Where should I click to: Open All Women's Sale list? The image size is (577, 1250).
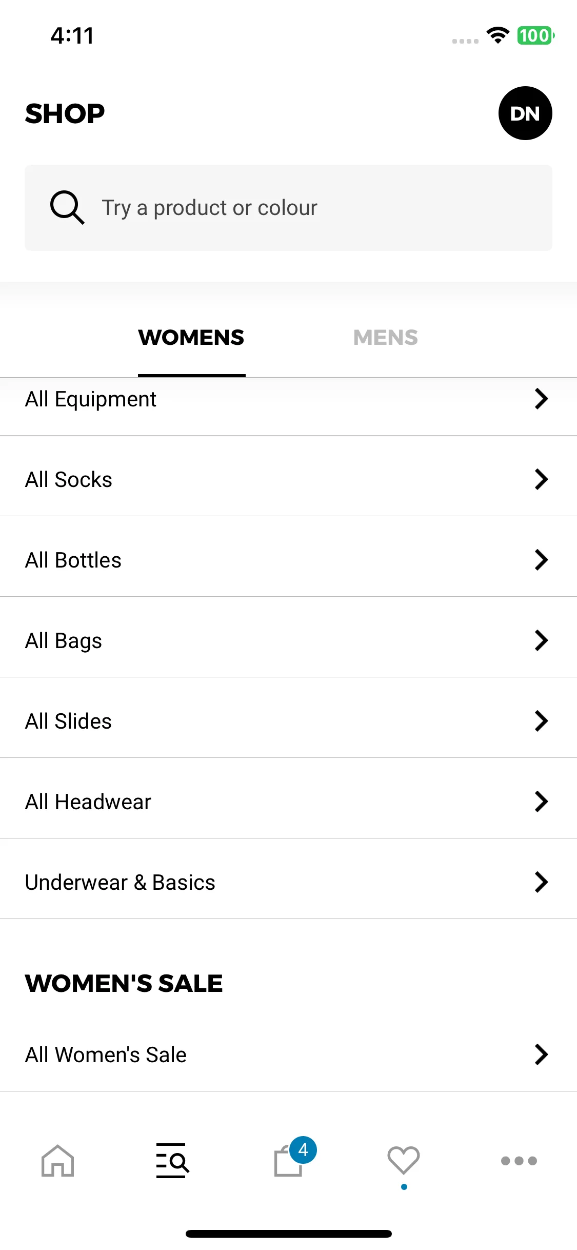point(288,1054)
